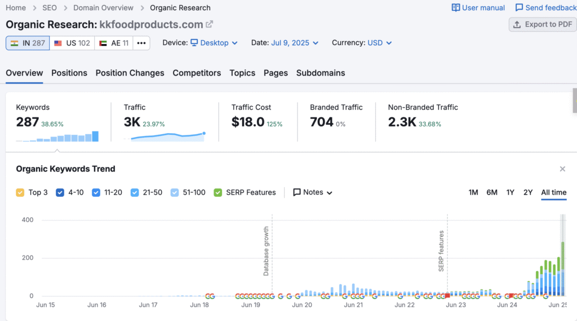Click the Database growth note line

[272, 255]
